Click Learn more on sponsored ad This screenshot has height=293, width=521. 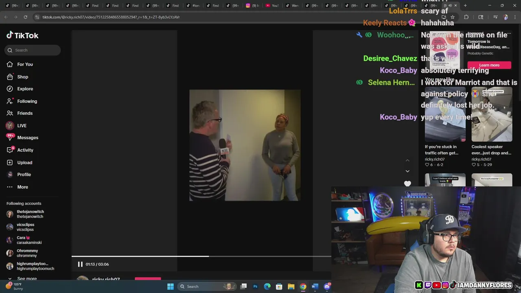[489, 65]
